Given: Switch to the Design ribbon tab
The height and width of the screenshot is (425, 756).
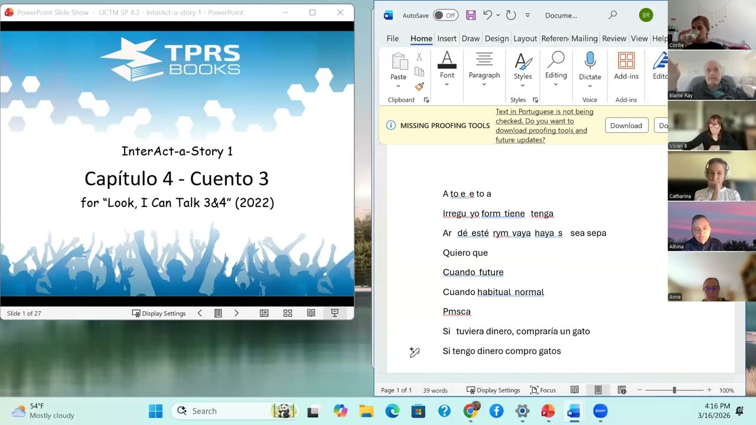Looking at the screenshot, I should pyautogui.click(x=497, y=38).
